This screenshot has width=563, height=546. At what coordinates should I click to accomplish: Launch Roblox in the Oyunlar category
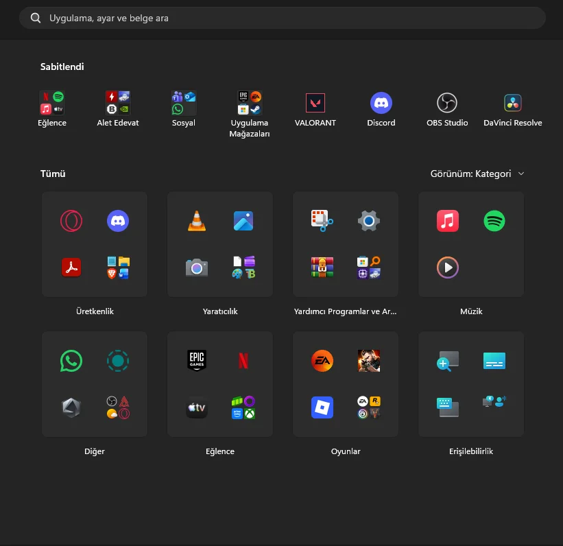322,407
